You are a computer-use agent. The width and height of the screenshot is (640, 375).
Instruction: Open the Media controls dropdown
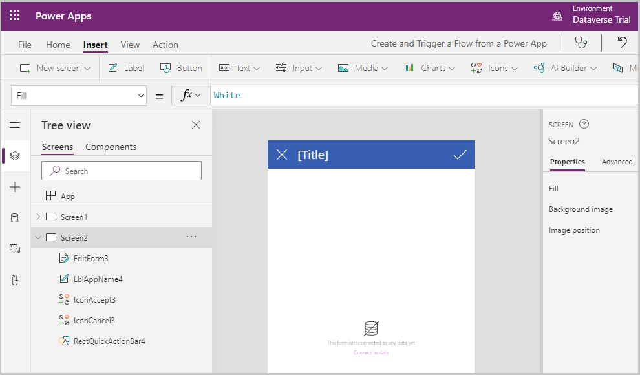tap(363, 68)
